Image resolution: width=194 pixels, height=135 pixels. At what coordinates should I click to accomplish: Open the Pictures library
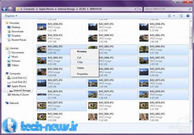pyautogui.click(x=16, y=61)
